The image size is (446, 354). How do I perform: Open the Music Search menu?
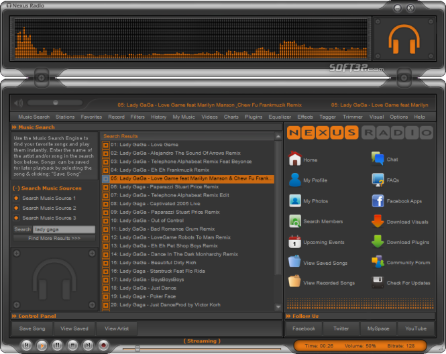pyautogui.click(x=34, y=117)
